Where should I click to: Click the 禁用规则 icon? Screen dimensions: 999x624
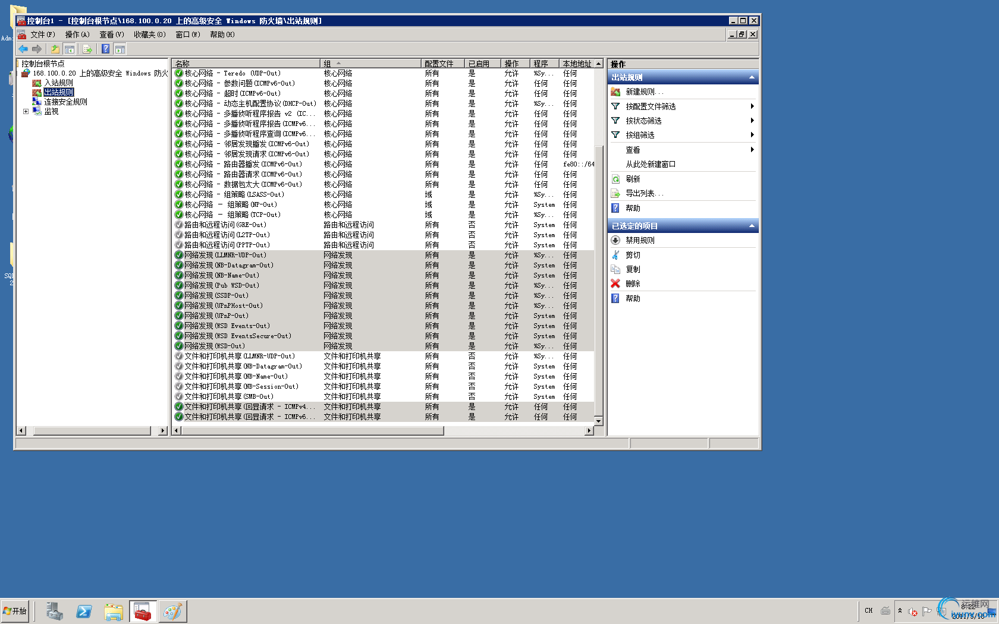tap(615, 240)
